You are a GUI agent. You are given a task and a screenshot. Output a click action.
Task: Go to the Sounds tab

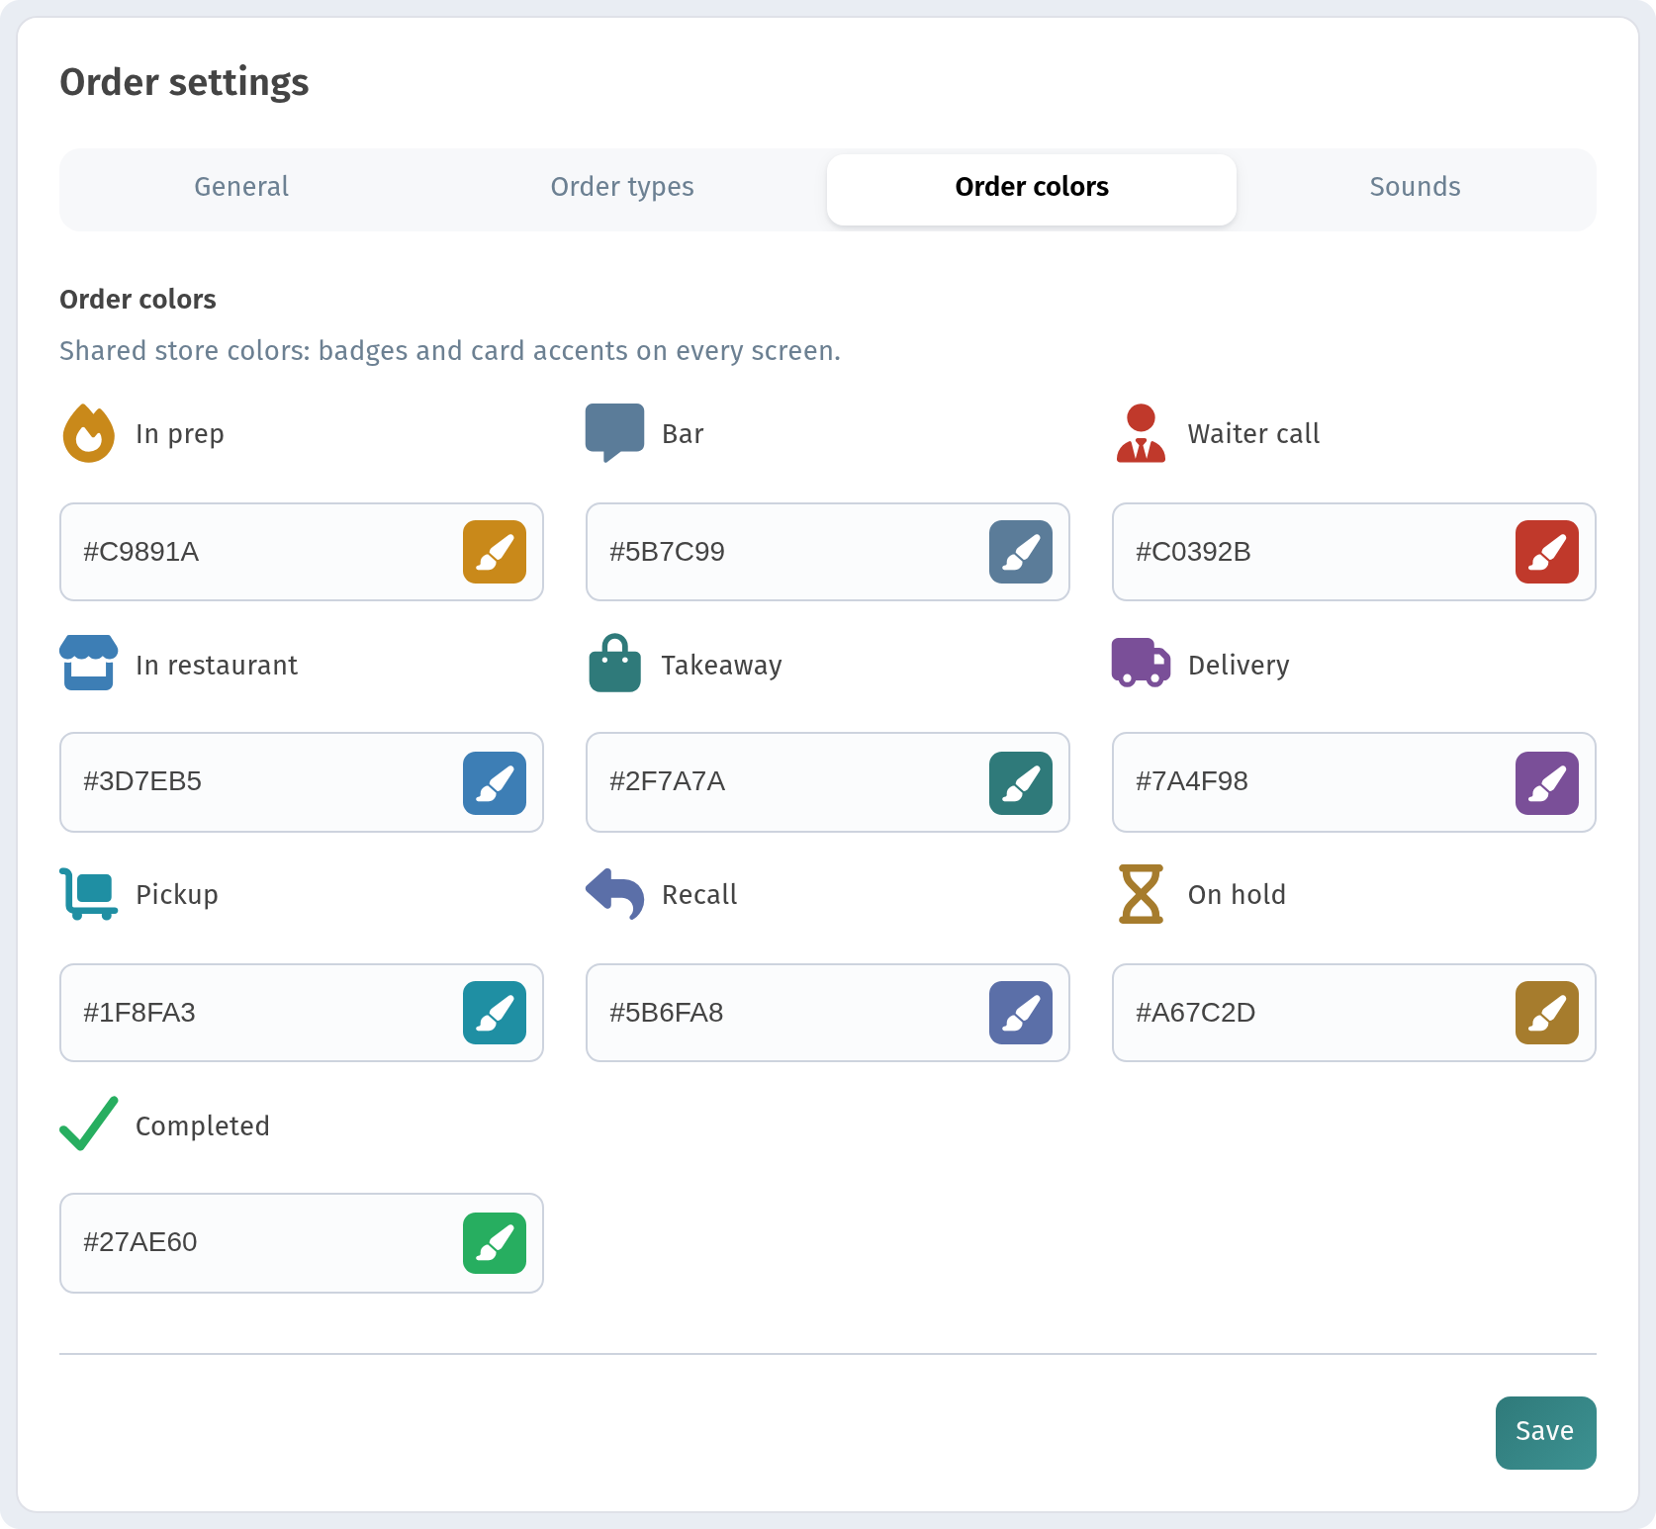coord(1415,188)
